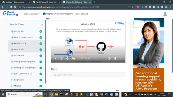This screenshot has width=173, height=97.
Task: Open the What is Version control? lesson
Action: tap(24, 37)
